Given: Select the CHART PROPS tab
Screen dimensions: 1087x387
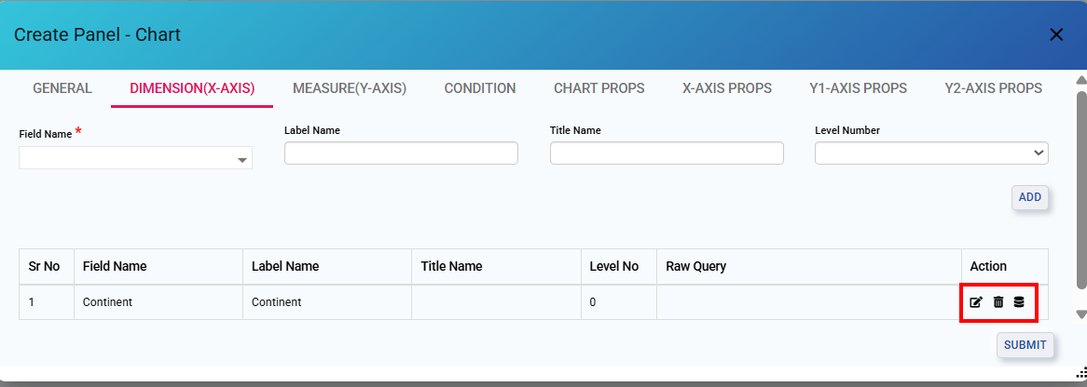Looking at the screenshot, I should click(x=599, y=89).
